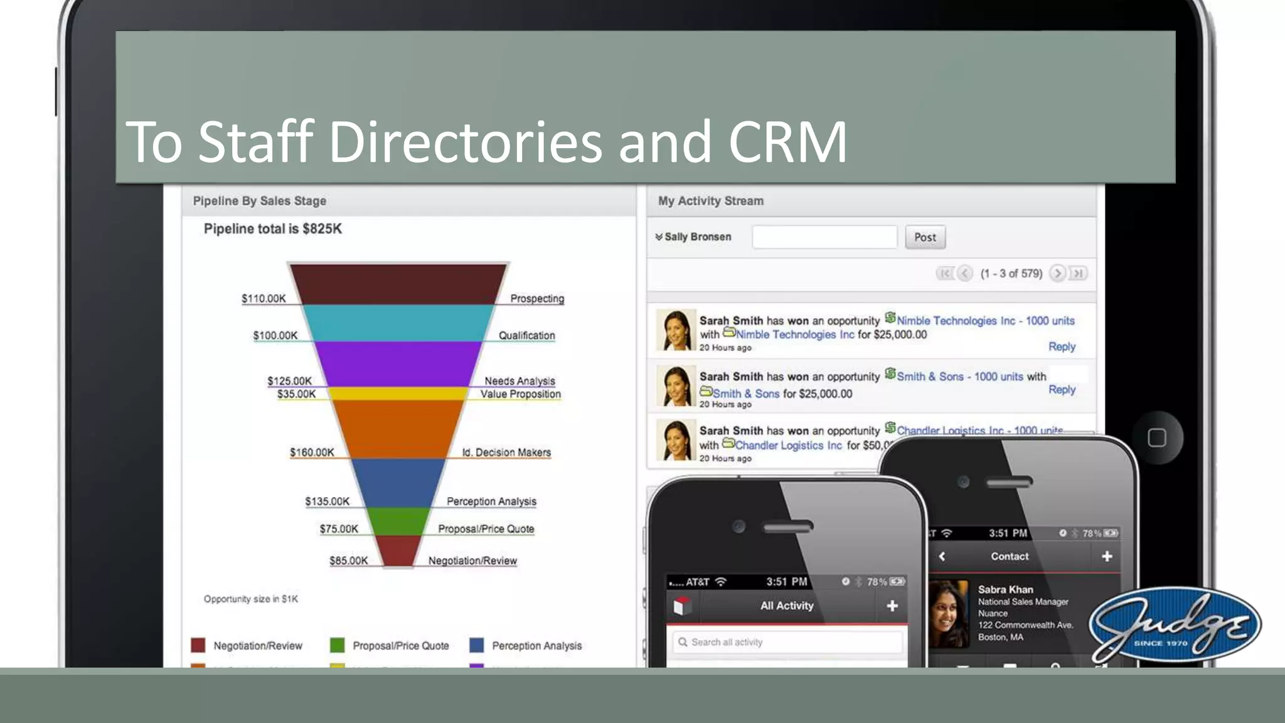
Task: Click the 'Pipeline total is $825K' text
Action: [x=273, y=229]
